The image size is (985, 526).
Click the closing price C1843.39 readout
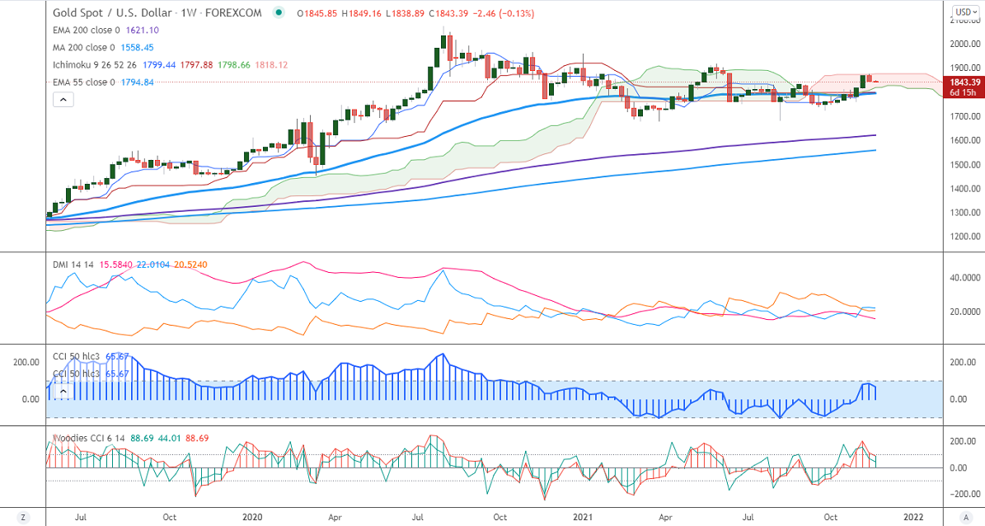(x=448, y=13)
